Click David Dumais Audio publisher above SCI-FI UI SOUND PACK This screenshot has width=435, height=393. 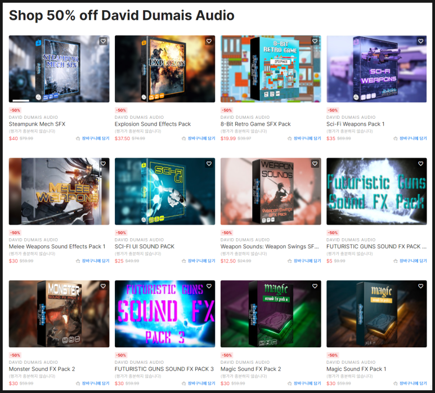139,239
